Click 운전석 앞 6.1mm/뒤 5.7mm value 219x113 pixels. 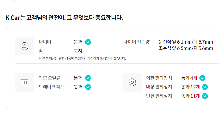tap(186, 42)
